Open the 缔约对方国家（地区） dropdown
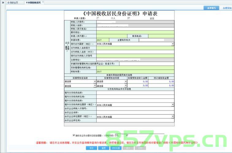Viewport: 232px width, 153px height. point(173,44)
